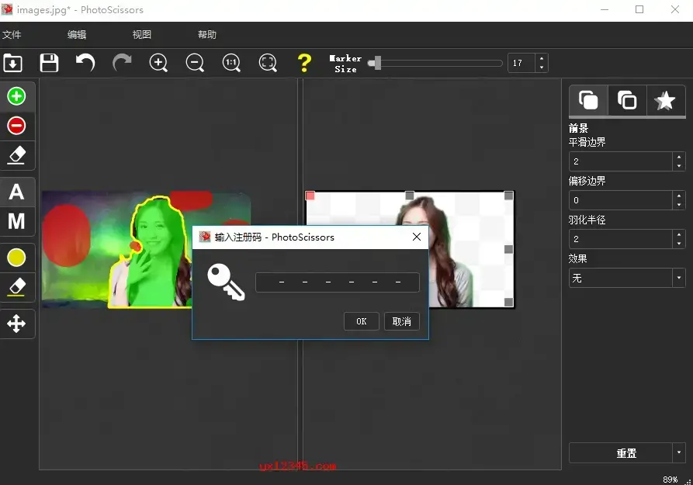Open the 编辑 menu
The width and height of the screenshot is (693, 485).
click(77, 34)
